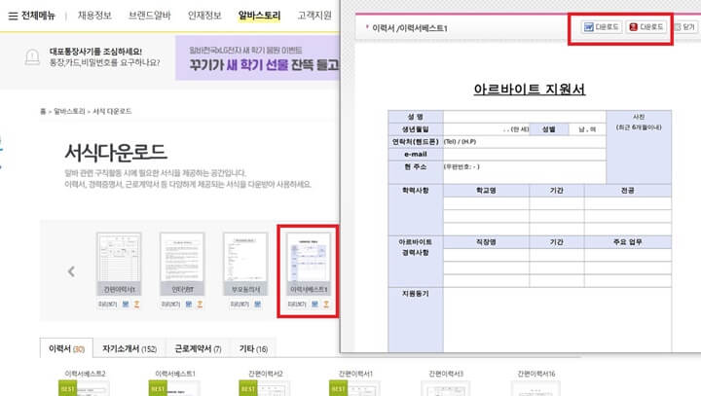Download the second carousel form as HWP
701x396 pixels.
(200, 304)
